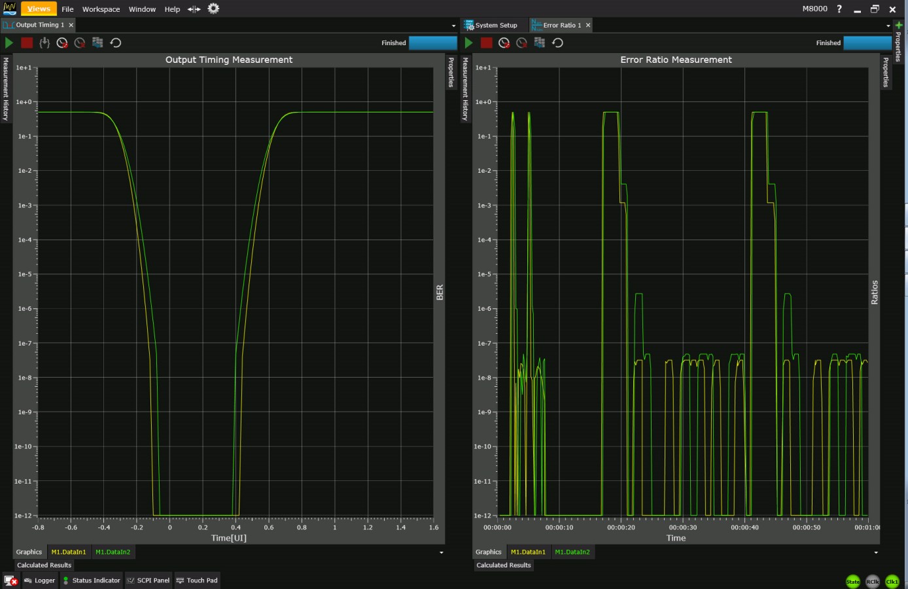Expand the Output Timing tab list dropdown
Screen dimensions: 908x589
coord(453,26)
